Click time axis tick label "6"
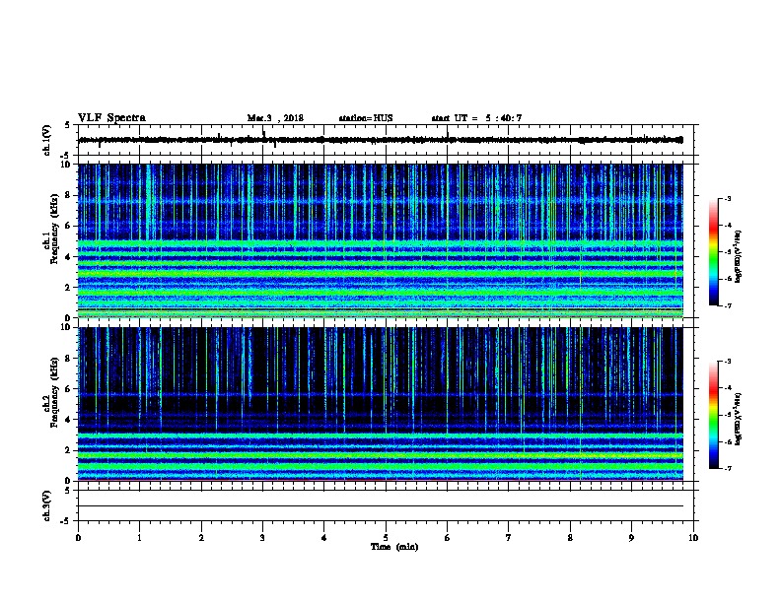Image resolution: width=781 pixels, height=603 pixels. click(448, 538)
